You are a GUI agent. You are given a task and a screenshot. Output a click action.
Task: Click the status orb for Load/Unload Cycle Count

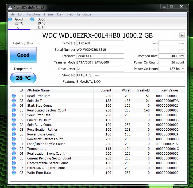coord(14,144)
